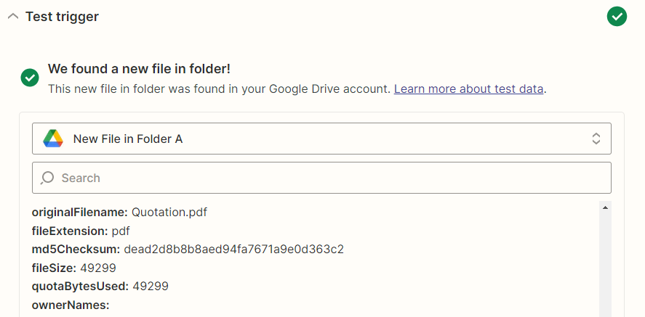Viewport: 645px width, 317px height.
Task: Focus the Search input field
Action: click(321, 178)
